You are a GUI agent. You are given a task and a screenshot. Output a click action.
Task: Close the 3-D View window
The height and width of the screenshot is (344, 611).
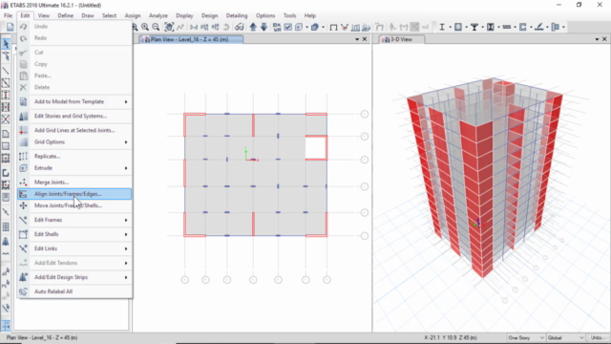point(604,39)
